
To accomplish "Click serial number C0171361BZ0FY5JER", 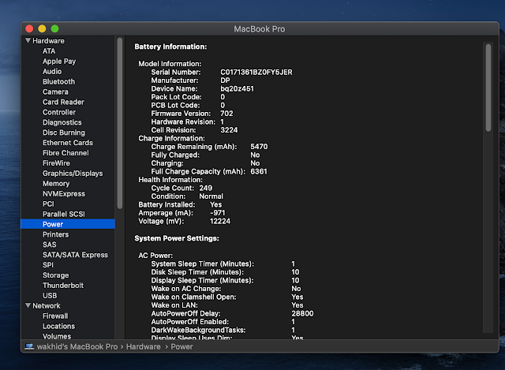I will 256,72.
